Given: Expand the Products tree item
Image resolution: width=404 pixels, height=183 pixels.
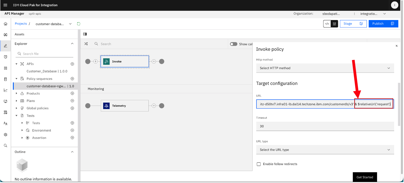Looking at the screenshot, I should coord(16,94).
